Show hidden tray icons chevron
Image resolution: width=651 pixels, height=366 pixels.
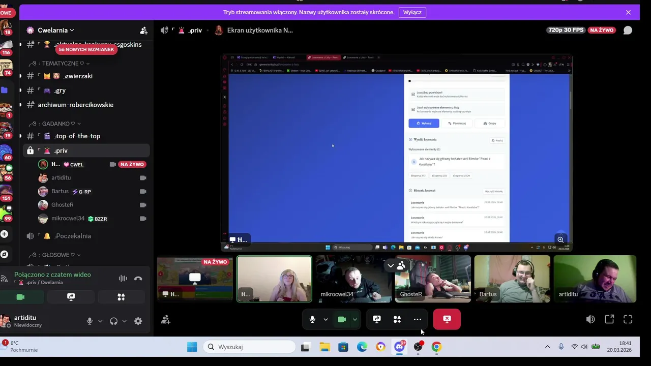click(547, 347)
